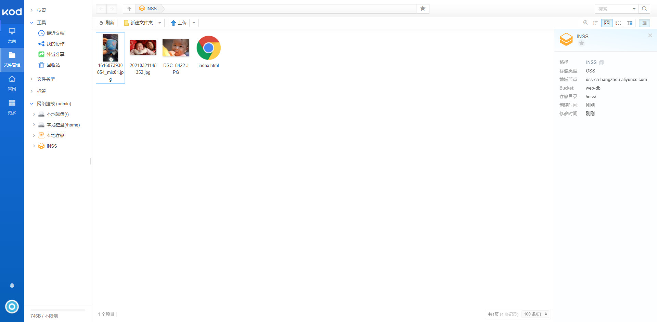Open the More (更多) sidebar menu
This screenshot has width=657, height=322.
[12, 107]
